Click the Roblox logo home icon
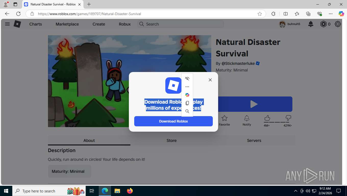 pos(17,24)
